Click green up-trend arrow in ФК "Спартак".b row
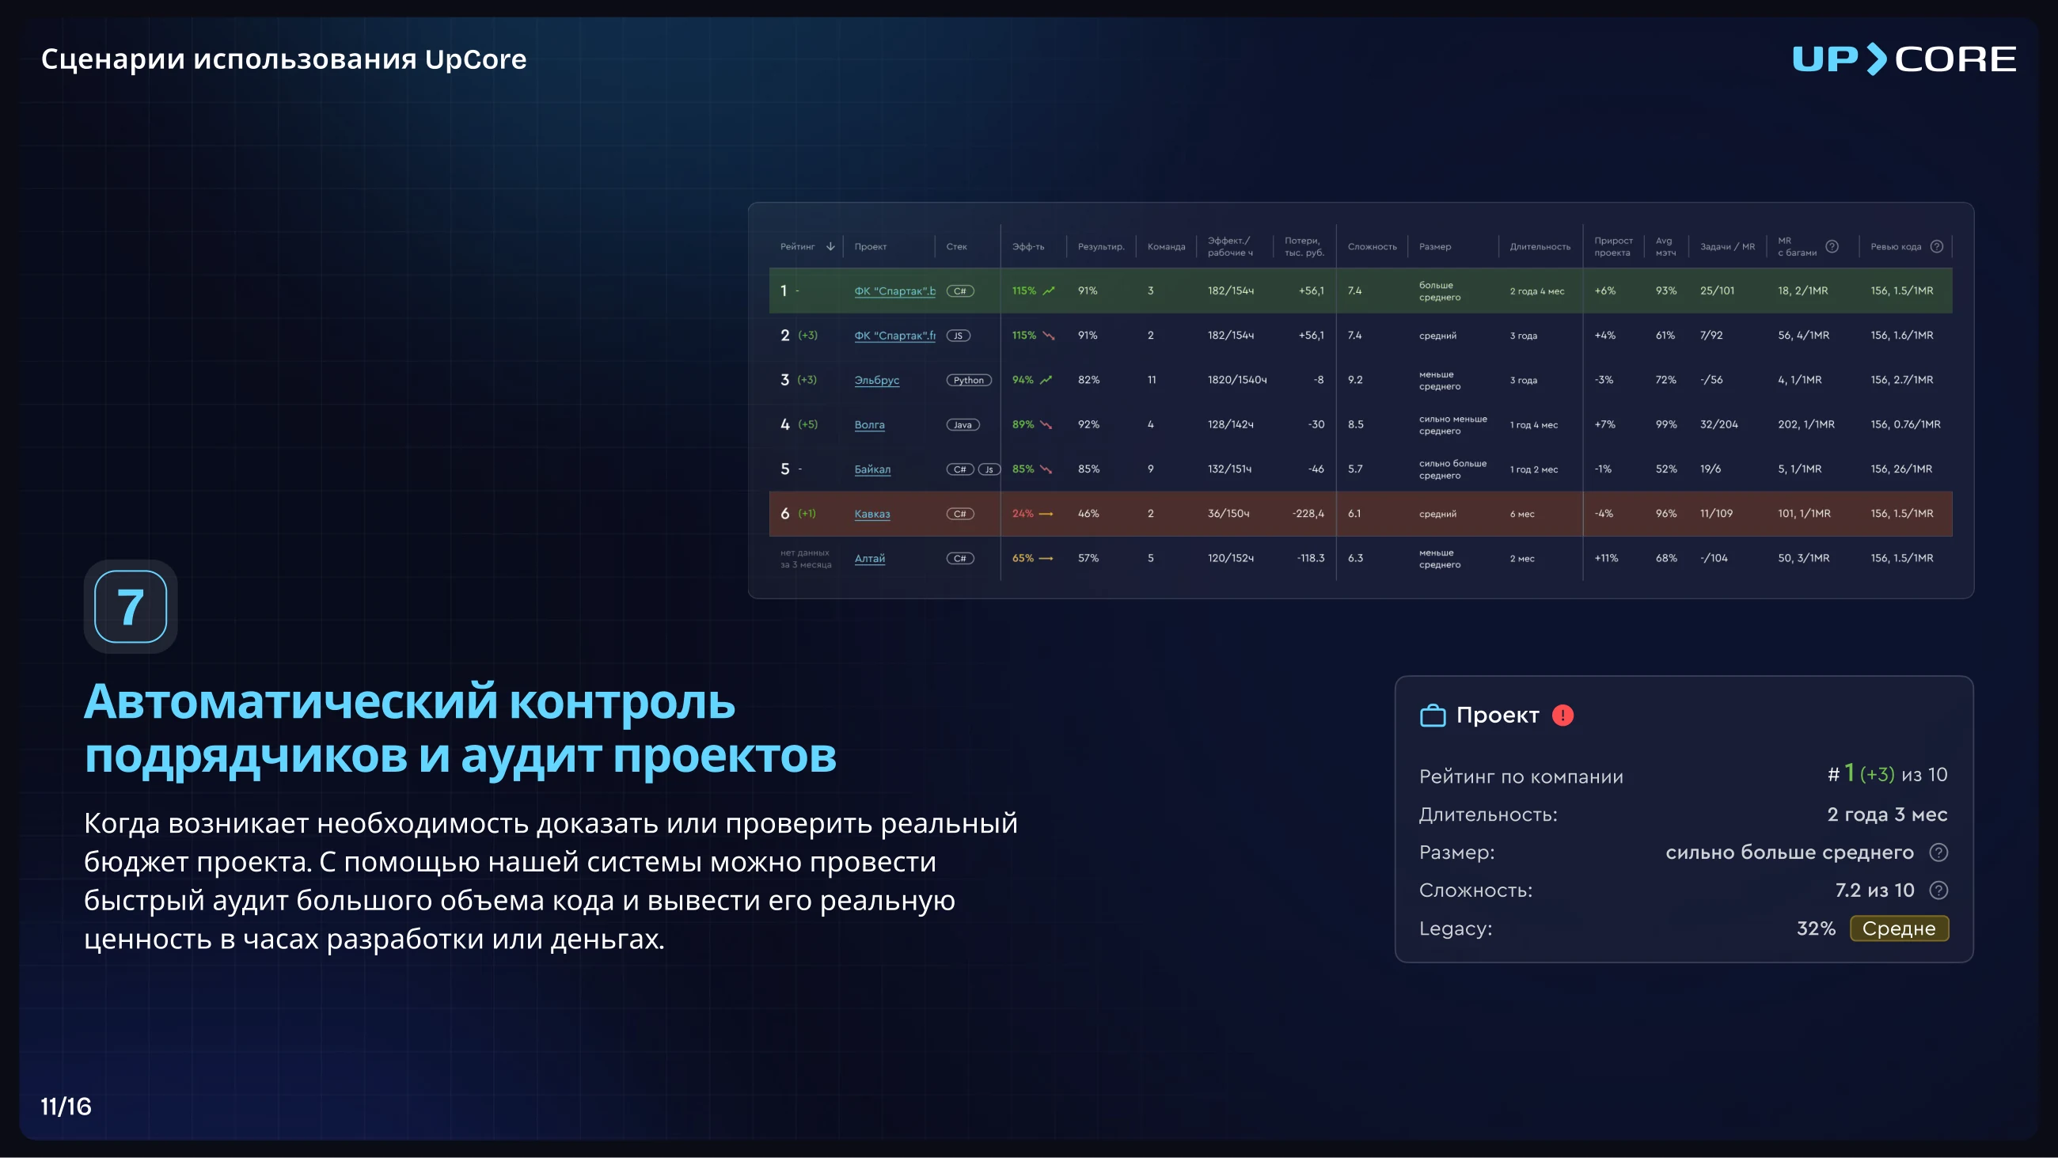2058x1158 pixels. click(1049, 291)
